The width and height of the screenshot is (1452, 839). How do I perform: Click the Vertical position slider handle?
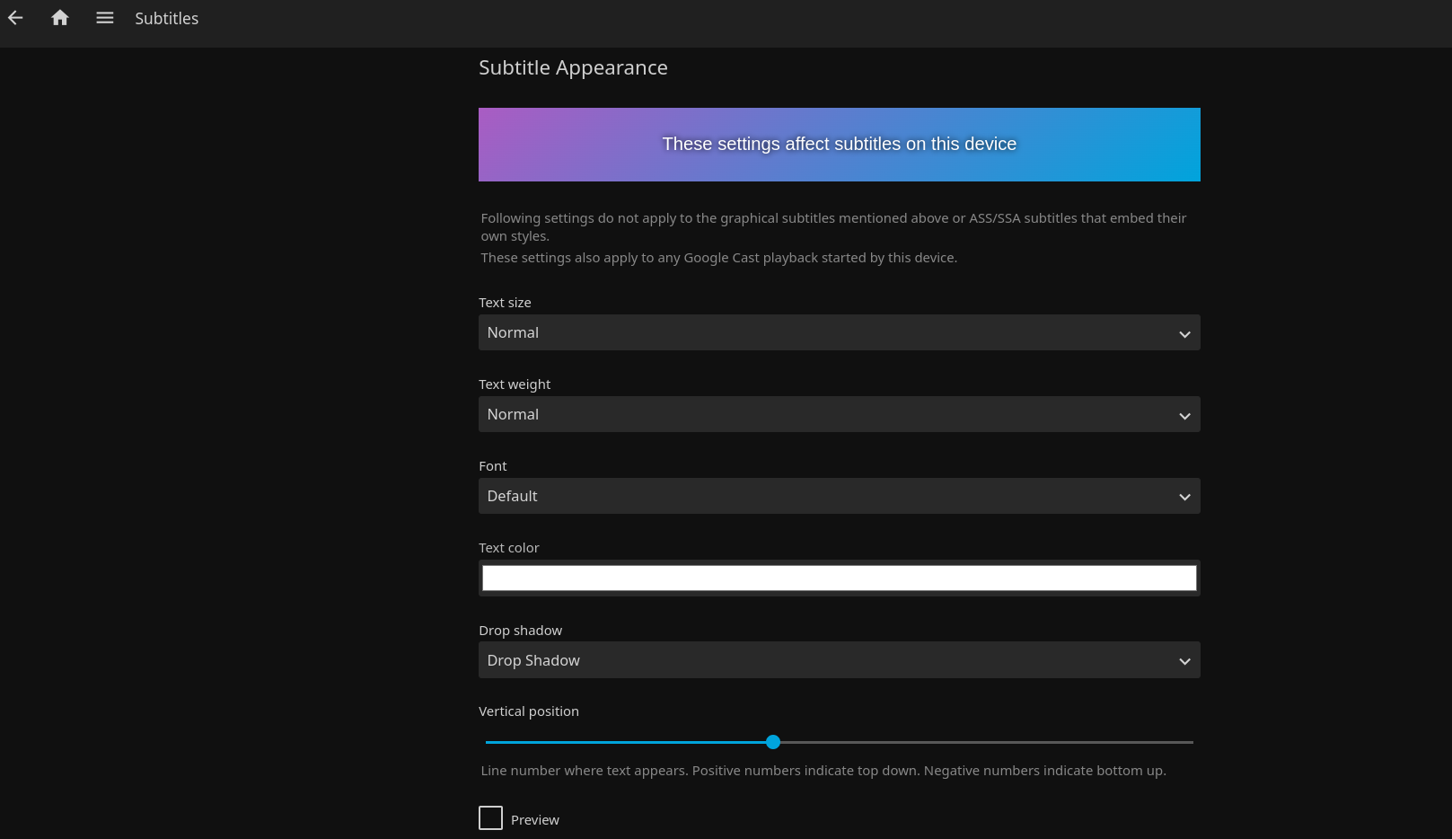coord(773,742)
